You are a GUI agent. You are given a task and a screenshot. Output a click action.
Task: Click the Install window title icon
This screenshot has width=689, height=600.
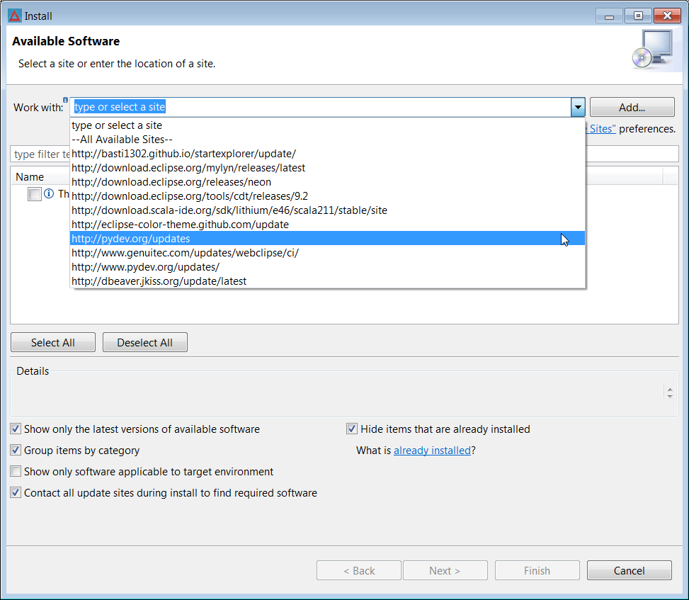click(x=14, y=16)
